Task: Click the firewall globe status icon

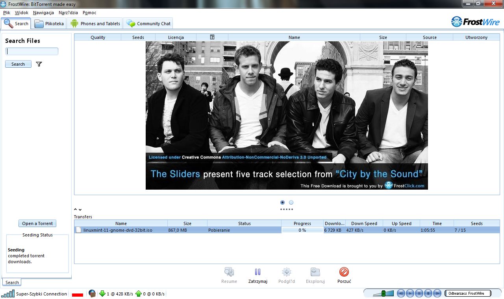Action: pyautogui.click(x=92, y=293)
